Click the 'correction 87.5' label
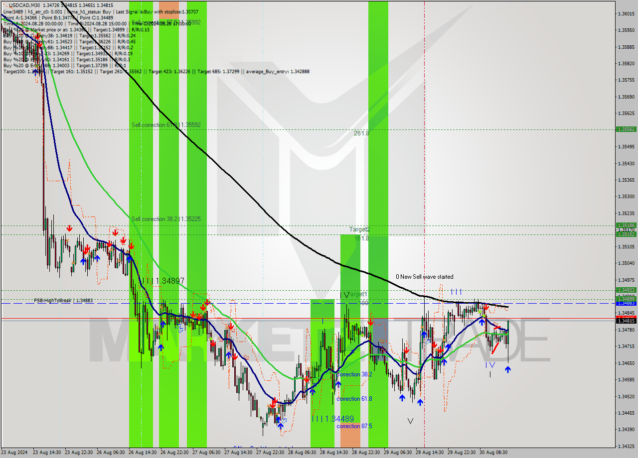Viewport: 638px width, 458px height. [x=354, y=426]
